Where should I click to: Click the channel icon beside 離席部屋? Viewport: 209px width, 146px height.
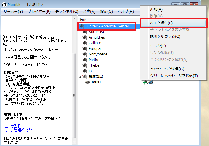click(85, 76)
